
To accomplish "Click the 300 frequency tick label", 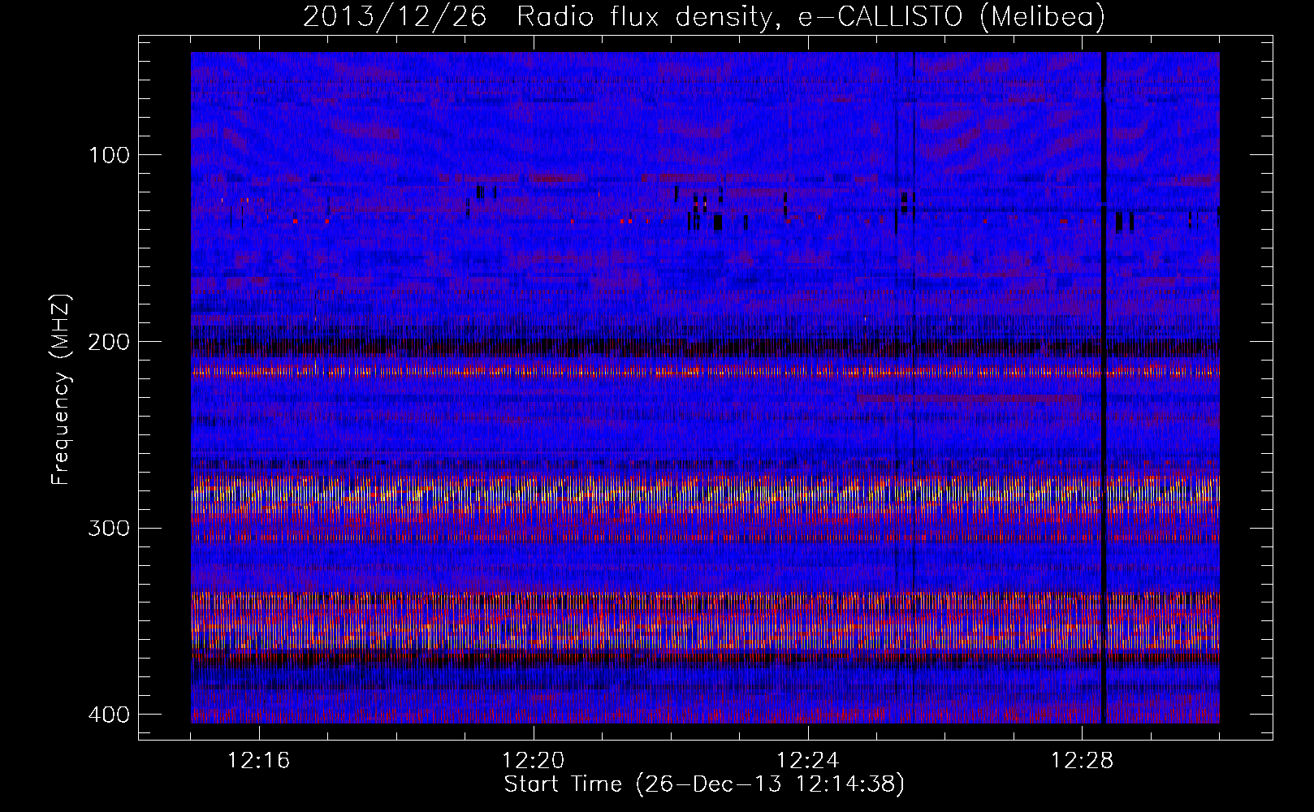I will click(x=108, y=529).
